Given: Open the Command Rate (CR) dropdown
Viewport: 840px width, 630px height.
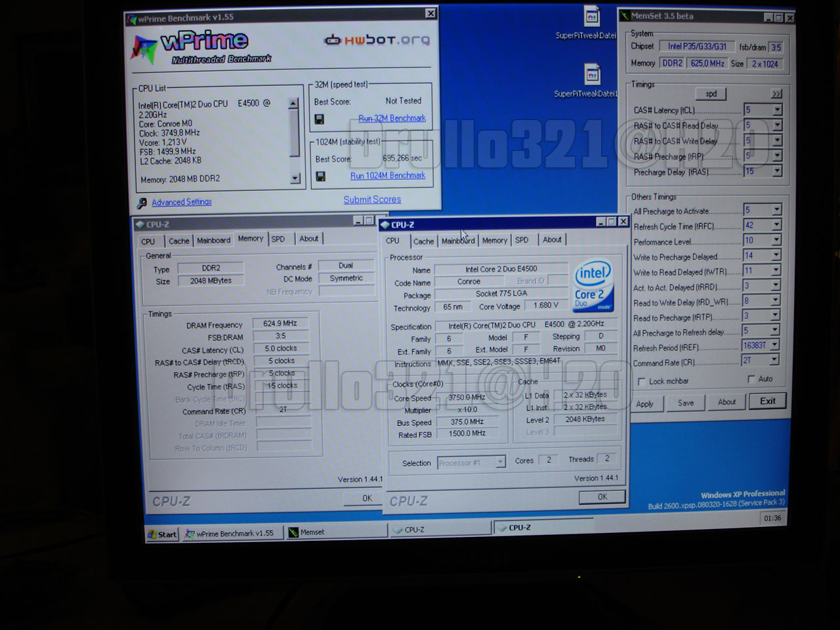Looking at the screenshot, I should pos(774,360).
